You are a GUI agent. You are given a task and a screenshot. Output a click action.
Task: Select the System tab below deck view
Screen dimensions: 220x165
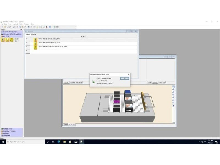tap(66, 125)
